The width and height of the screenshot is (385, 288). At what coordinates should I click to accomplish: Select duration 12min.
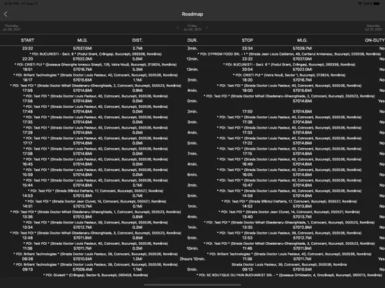point(192,59)
